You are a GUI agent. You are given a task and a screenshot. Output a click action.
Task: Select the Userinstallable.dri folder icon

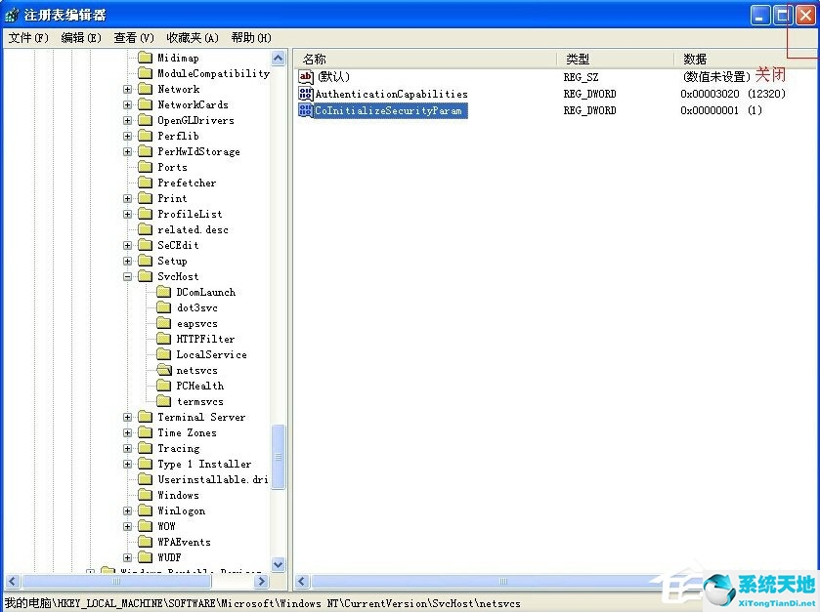[145, 479]
